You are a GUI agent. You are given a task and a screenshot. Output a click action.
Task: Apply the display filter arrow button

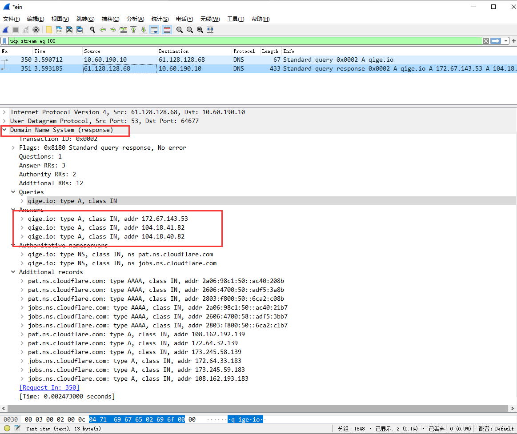coord(496,41)
